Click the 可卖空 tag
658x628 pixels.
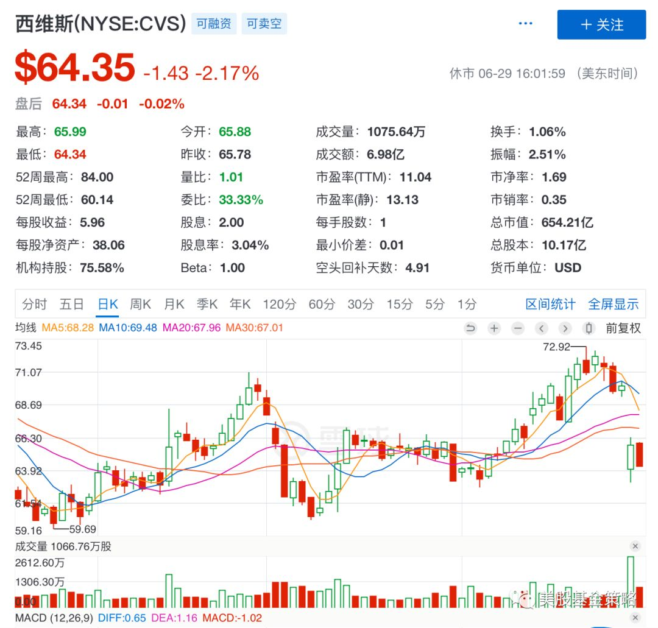[264, 24]
